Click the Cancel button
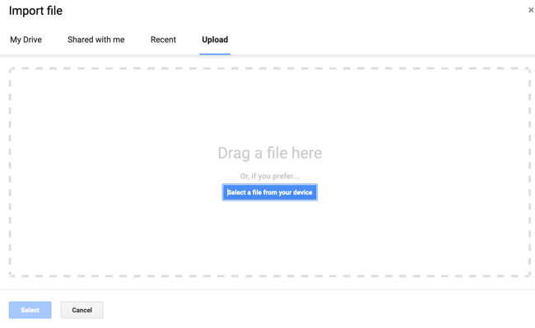 [81, 310]
